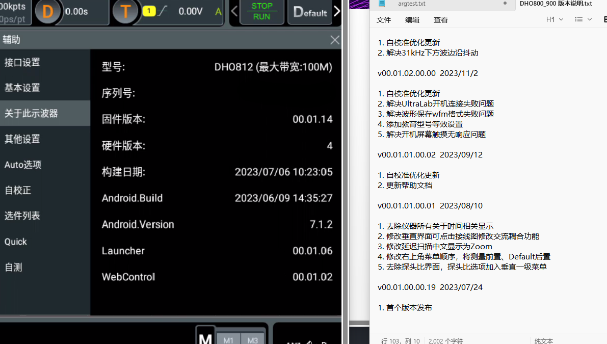Viewport: 607px width, 344px height.
Task: Select the M1 memory button
Action: pos(228,340)
